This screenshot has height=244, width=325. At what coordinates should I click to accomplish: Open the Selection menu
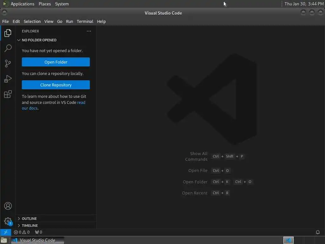pos(32,21)
